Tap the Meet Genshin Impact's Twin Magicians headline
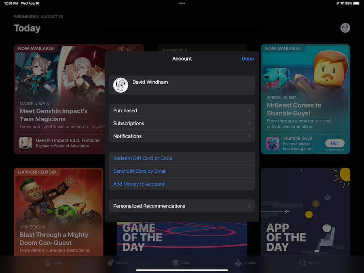 (x=53, y=115)
